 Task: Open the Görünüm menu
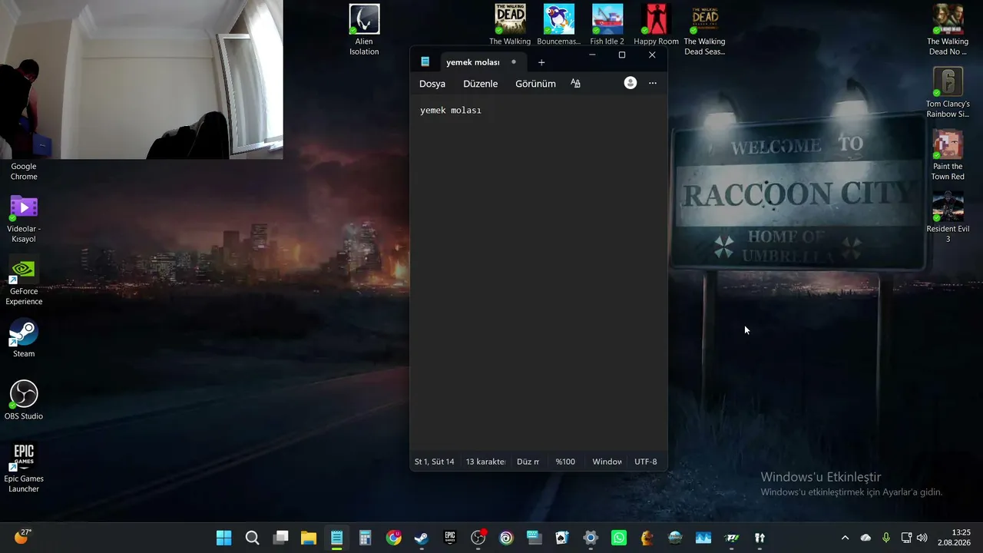pos(535,84)
